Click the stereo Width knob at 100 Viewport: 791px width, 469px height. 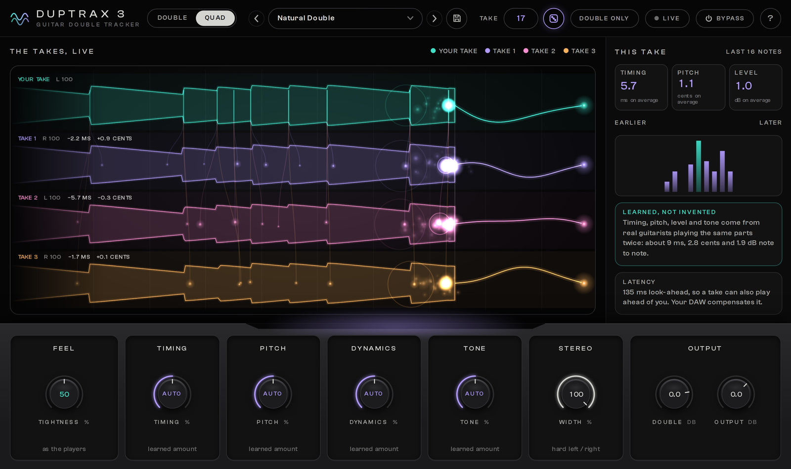click(x=576, y=394)
